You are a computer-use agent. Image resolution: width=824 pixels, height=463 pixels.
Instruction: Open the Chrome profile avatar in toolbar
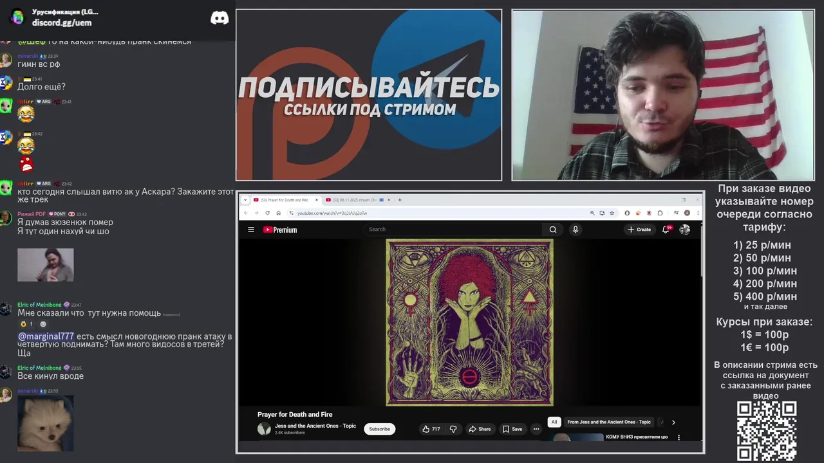687,213
